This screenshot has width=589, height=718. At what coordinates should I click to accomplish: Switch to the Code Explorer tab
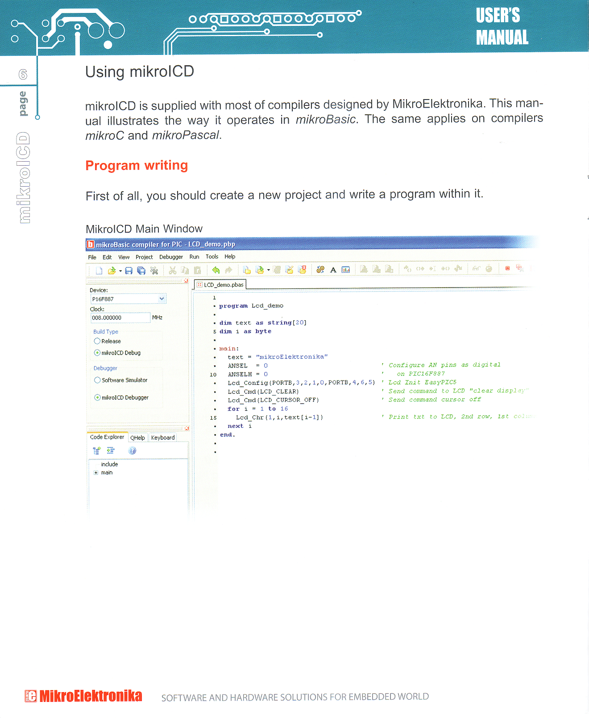click(107, 437)
